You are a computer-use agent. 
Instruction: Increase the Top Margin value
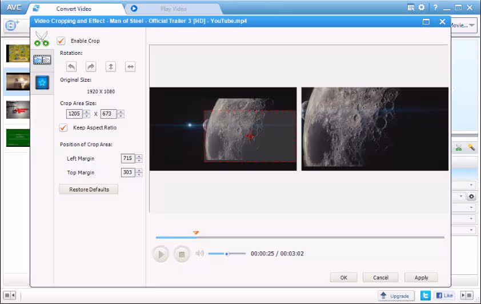[139, 170]
